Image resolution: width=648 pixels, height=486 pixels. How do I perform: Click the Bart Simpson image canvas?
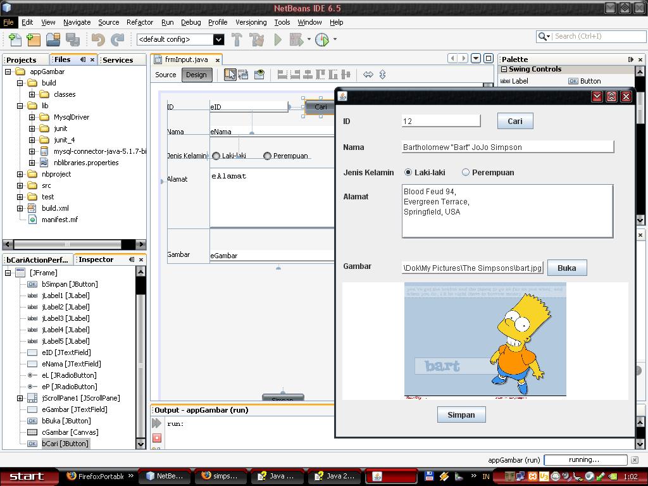[485, 340]
